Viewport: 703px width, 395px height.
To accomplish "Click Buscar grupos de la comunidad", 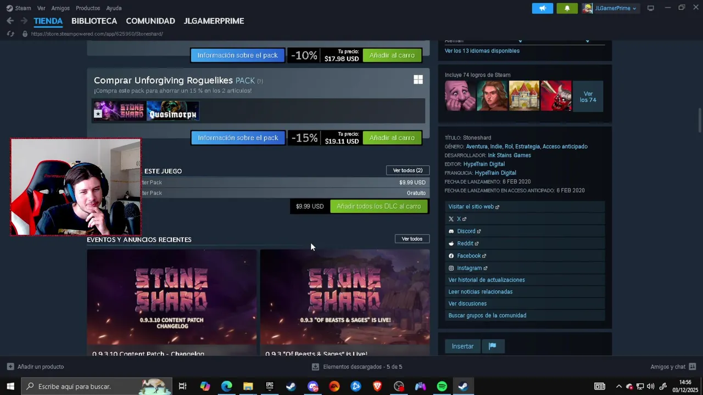I will click(x=525, y=315).
